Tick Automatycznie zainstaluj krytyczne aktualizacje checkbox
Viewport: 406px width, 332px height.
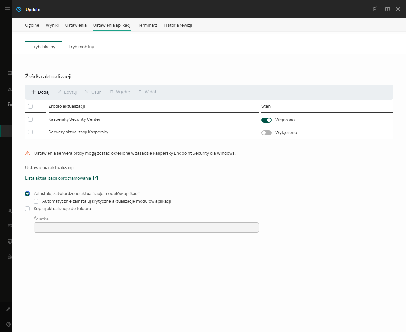(36, 201)
